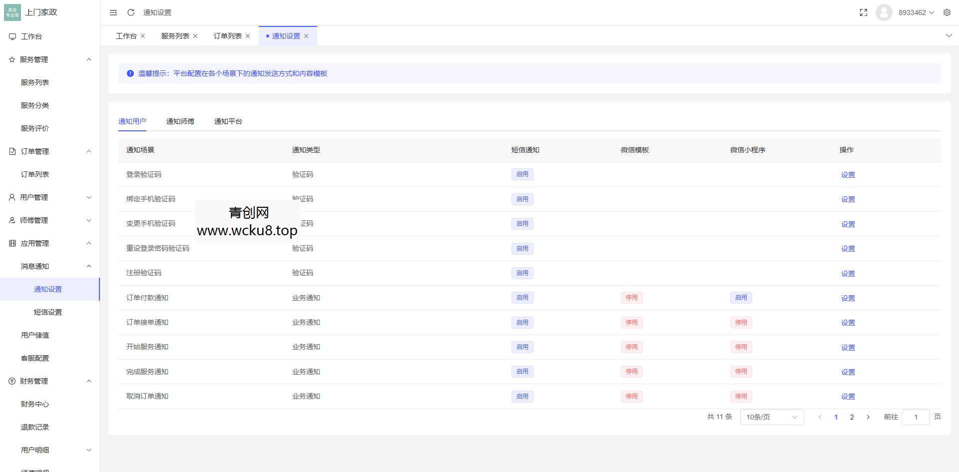Select the 工作台 monitor icon in sidebar

pyautogui.click(x=11, y=36)
